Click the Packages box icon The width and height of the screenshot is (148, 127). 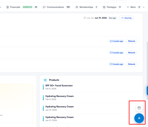[104, 7]
